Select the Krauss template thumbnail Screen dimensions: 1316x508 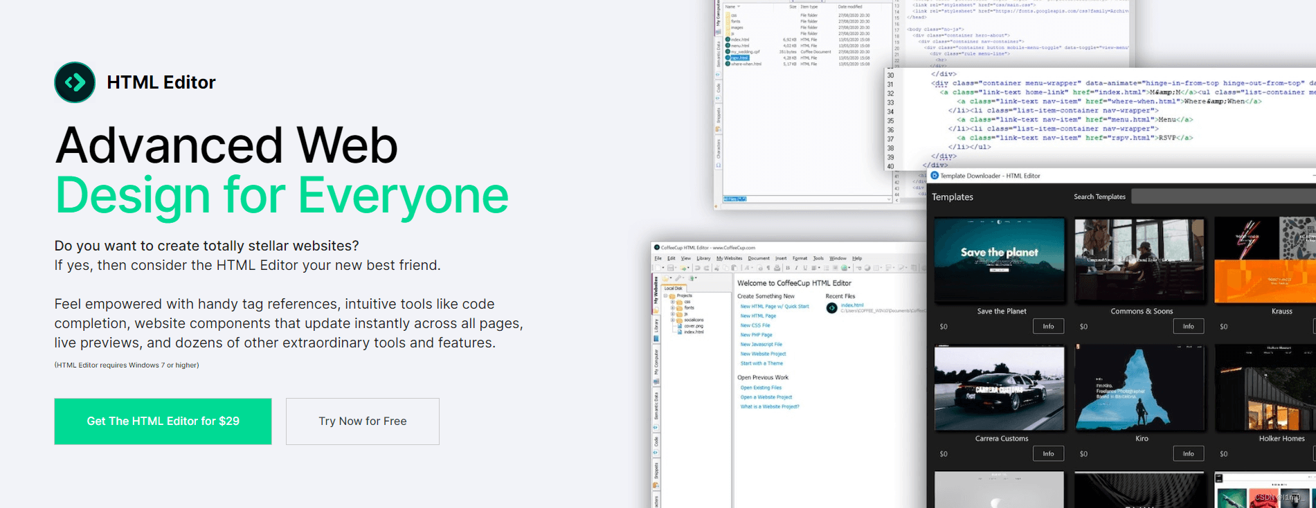[x=1265, y=260]
